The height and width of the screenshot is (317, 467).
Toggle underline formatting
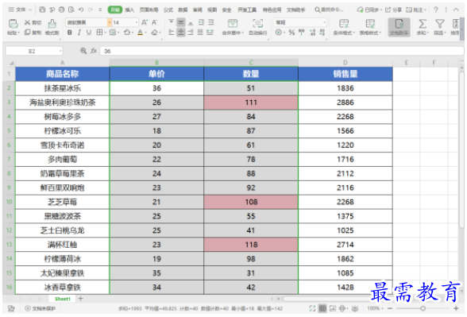pyautogui.click(x=89, y=33)
